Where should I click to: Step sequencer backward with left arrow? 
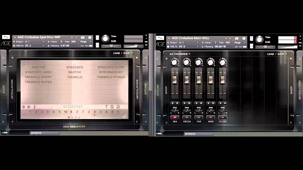click(24, 106)
